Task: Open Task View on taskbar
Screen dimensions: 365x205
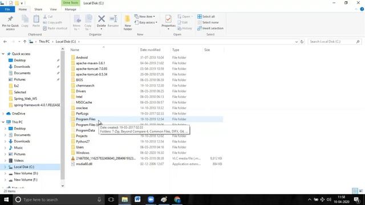Action: [111, 200]
